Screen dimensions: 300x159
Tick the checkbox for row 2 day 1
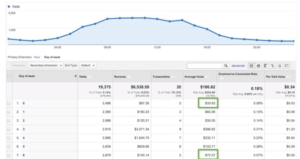9,112
